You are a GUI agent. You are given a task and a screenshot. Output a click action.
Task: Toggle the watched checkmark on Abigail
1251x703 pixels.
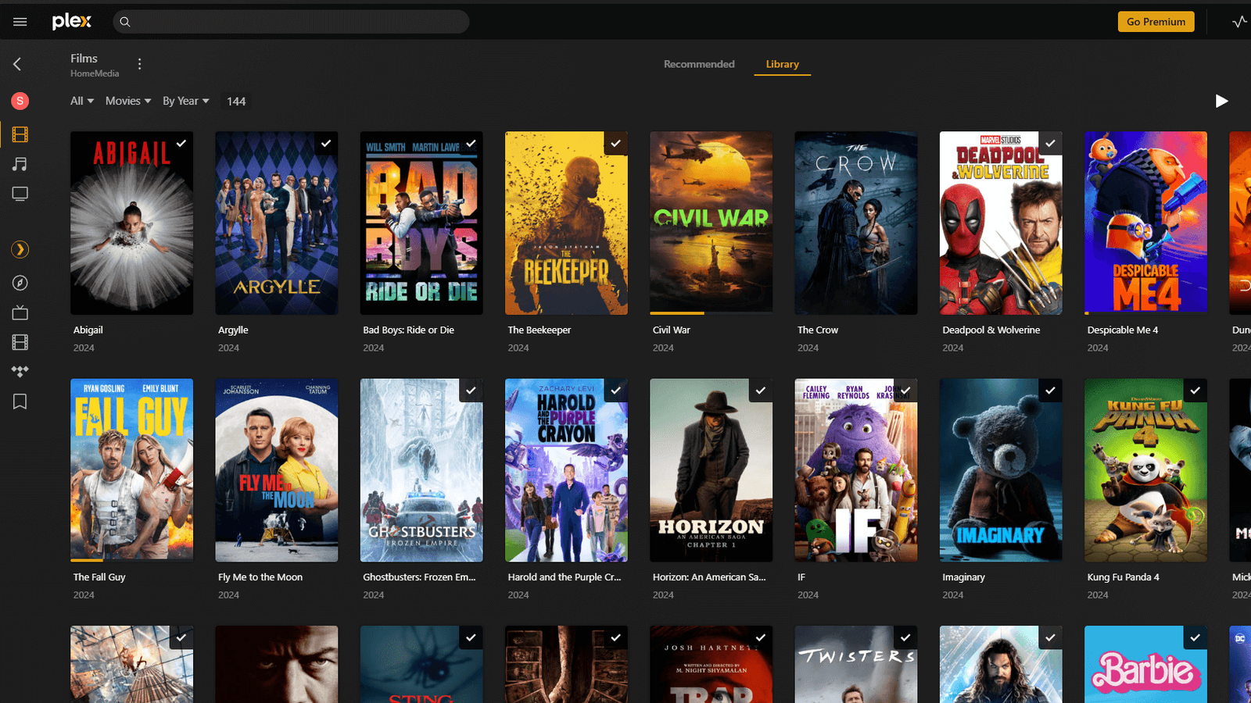[181, 144]
